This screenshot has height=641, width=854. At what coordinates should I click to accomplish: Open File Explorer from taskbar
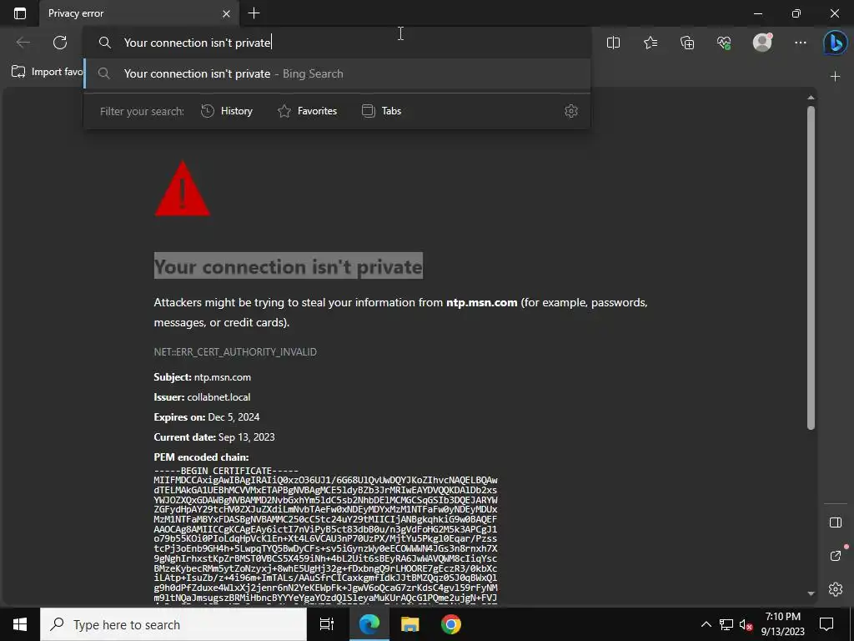[410, 624]
